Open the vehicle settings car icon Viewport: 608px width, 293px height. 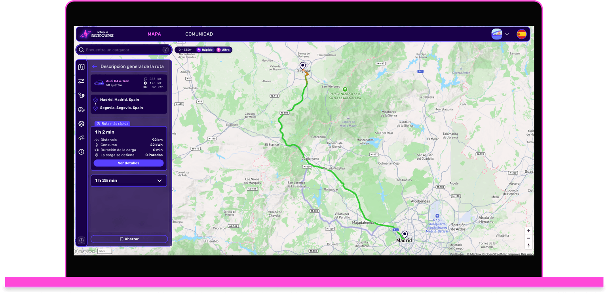point(81,109)
